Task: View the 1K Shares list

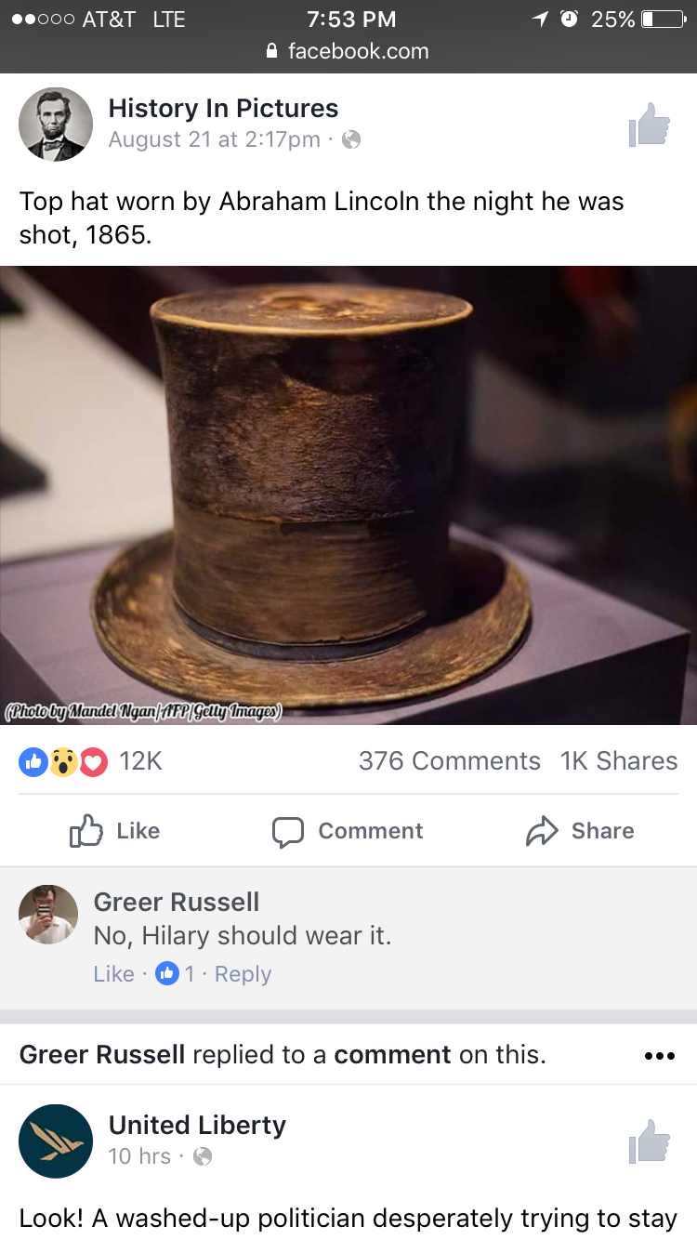Action: pos(619,761)
